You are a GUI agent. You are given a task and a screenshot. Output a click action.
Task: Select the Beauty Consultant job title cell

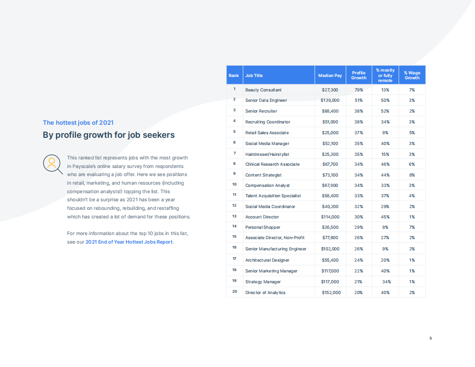(263, 90)
